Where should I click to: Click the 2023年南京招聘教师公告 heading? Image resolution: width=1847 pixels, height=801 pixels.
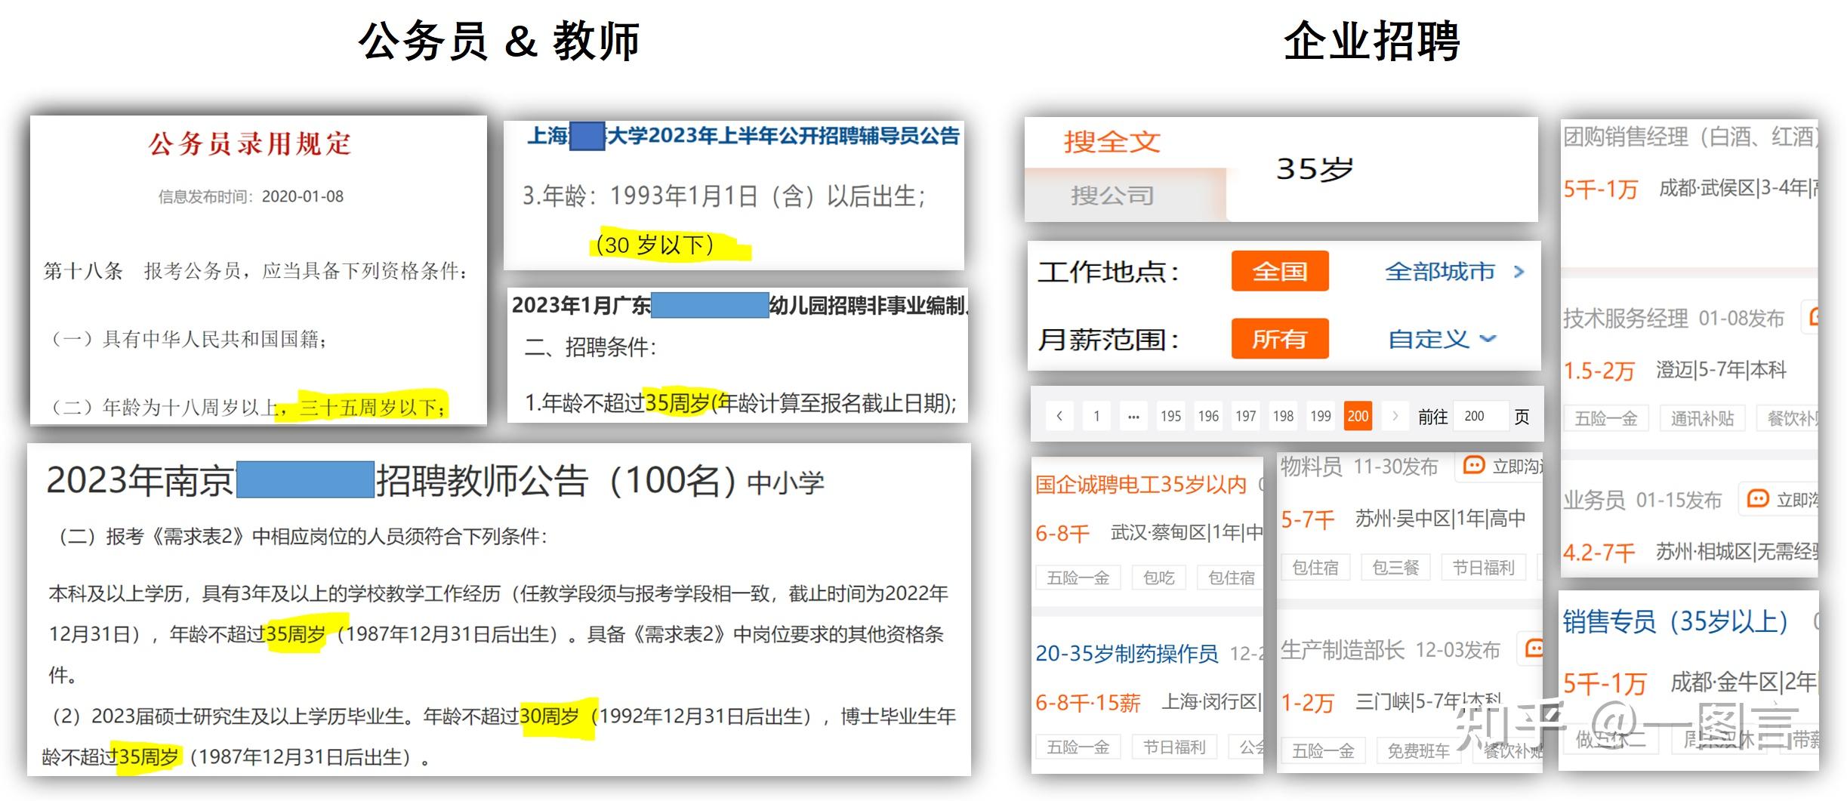(x=435, y=481)
